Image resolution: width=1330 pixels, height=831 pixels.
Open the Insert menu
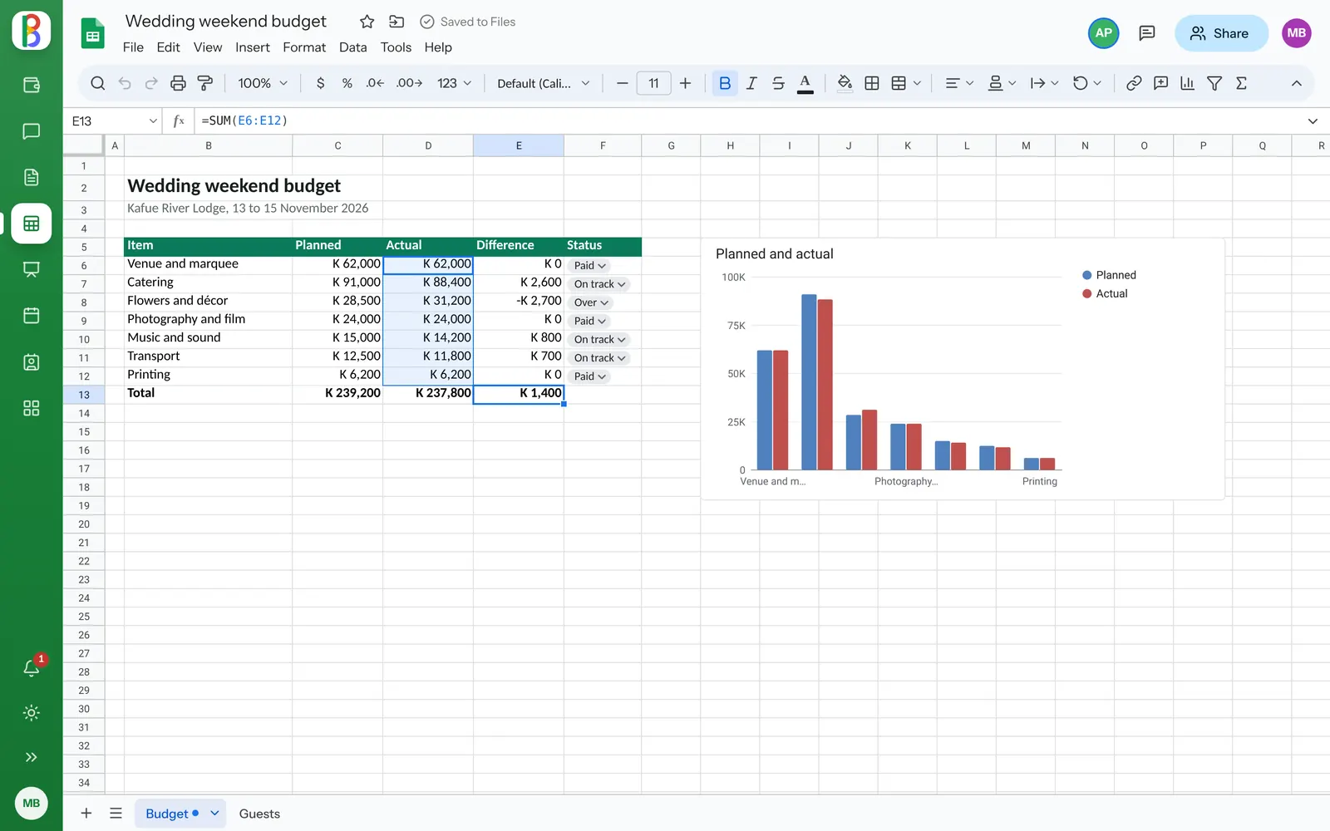coord(253,47)
